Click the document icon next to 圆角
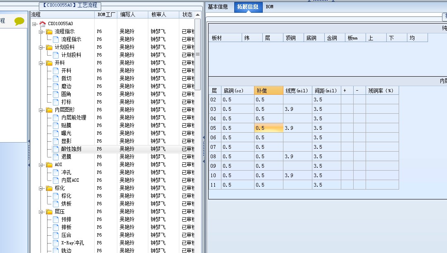Image resolution: width=447 pixels, height=253 pixels. [x=56, y=94]
